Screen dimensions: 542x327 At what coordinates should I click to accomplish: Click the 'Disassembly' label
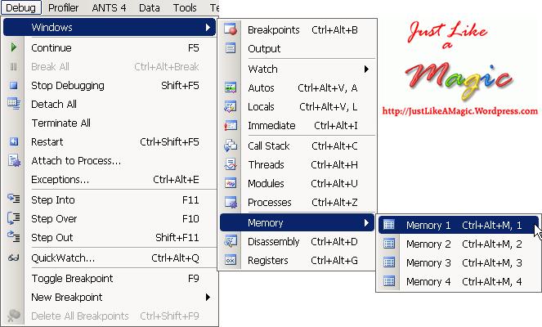(x=273, y=242)
